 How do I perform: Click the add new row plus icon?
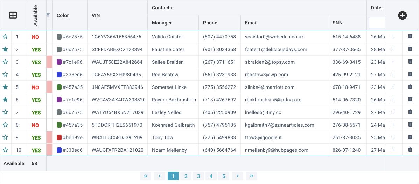[x=402, y=15]
